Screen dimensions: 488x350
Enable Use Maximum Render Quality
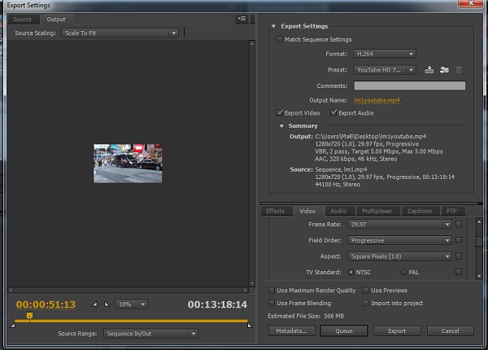[272, 291]
